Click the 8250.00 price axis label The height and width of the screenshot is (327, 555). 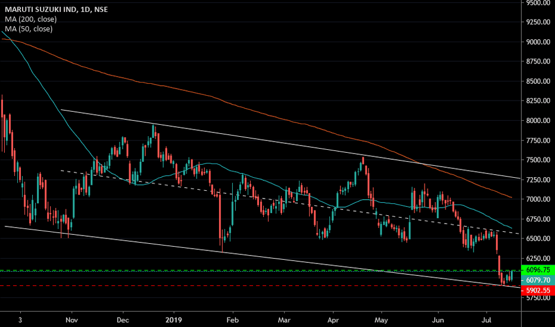(x=538, y=100)
